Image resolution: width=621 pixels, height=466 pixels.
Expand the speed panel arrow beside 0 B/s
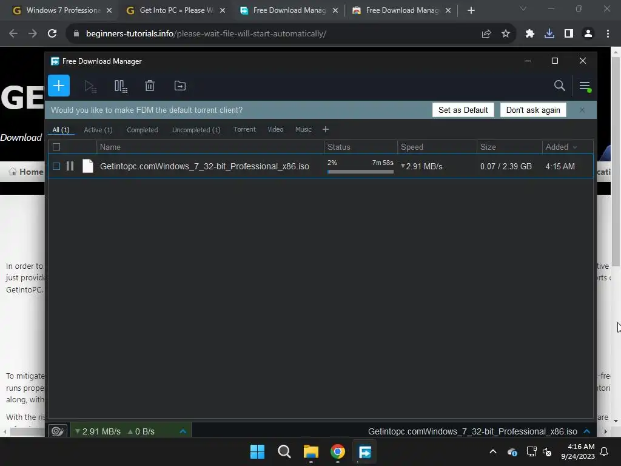pos(183,431)
